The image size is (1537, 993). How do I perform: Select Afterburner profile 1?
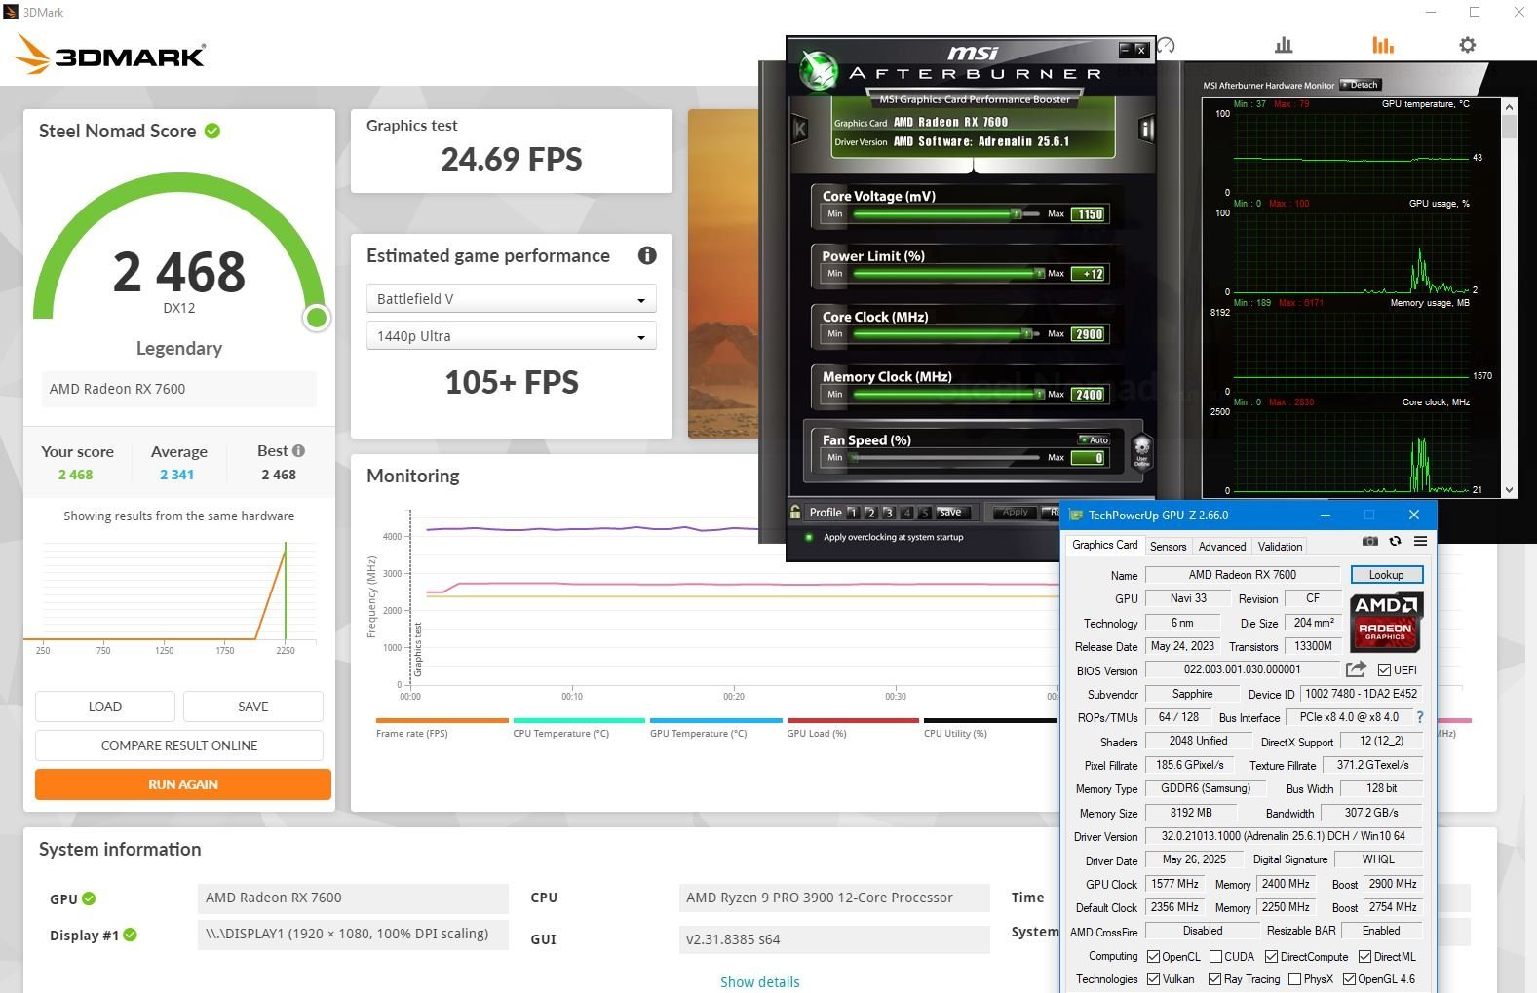pos(853,512)
